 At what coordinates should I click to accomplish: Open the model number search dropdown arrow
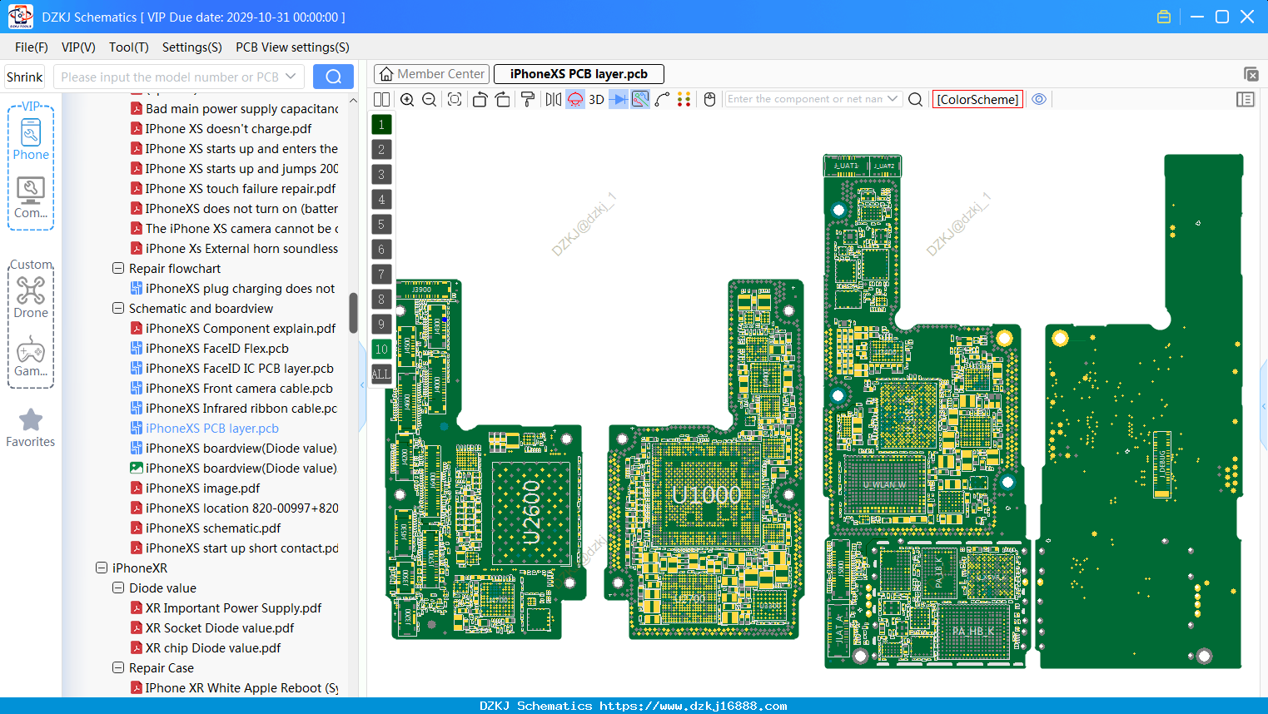(291, 77)
